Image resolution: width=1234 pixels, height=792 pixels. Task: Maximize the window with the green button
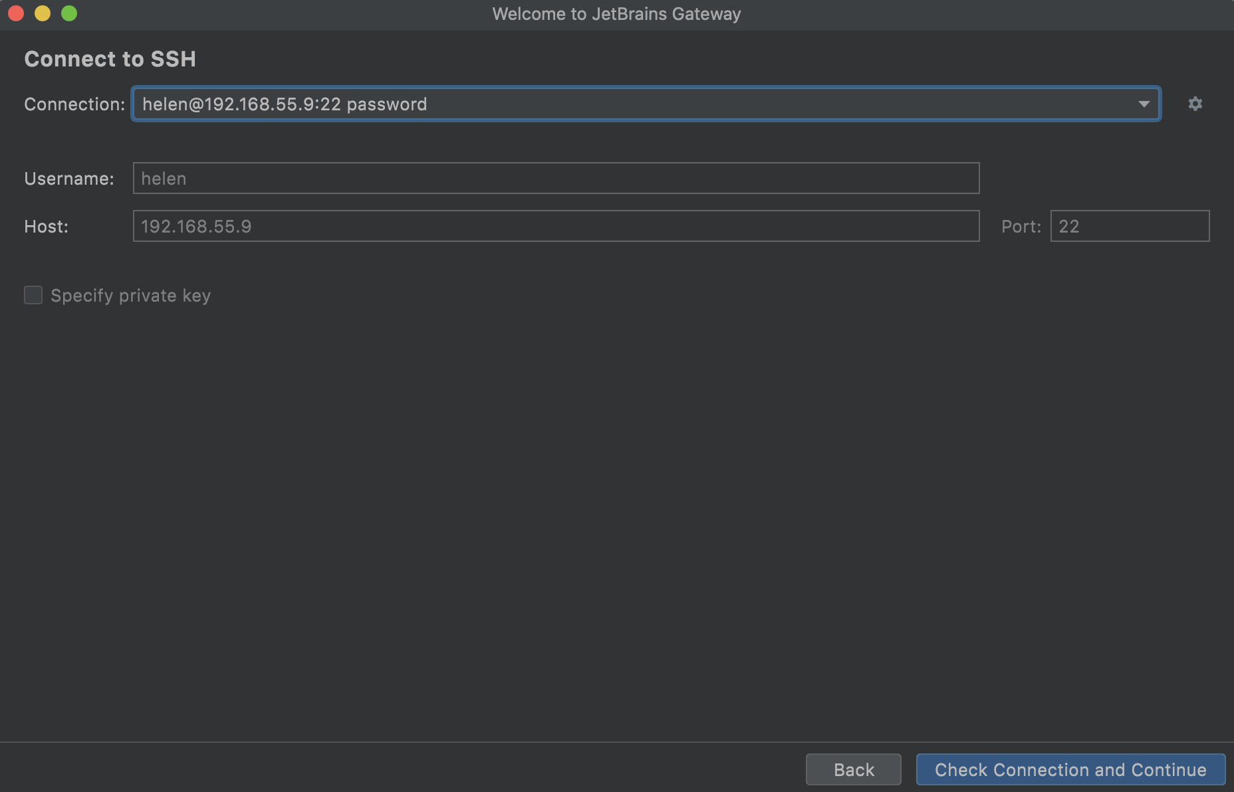69,13
